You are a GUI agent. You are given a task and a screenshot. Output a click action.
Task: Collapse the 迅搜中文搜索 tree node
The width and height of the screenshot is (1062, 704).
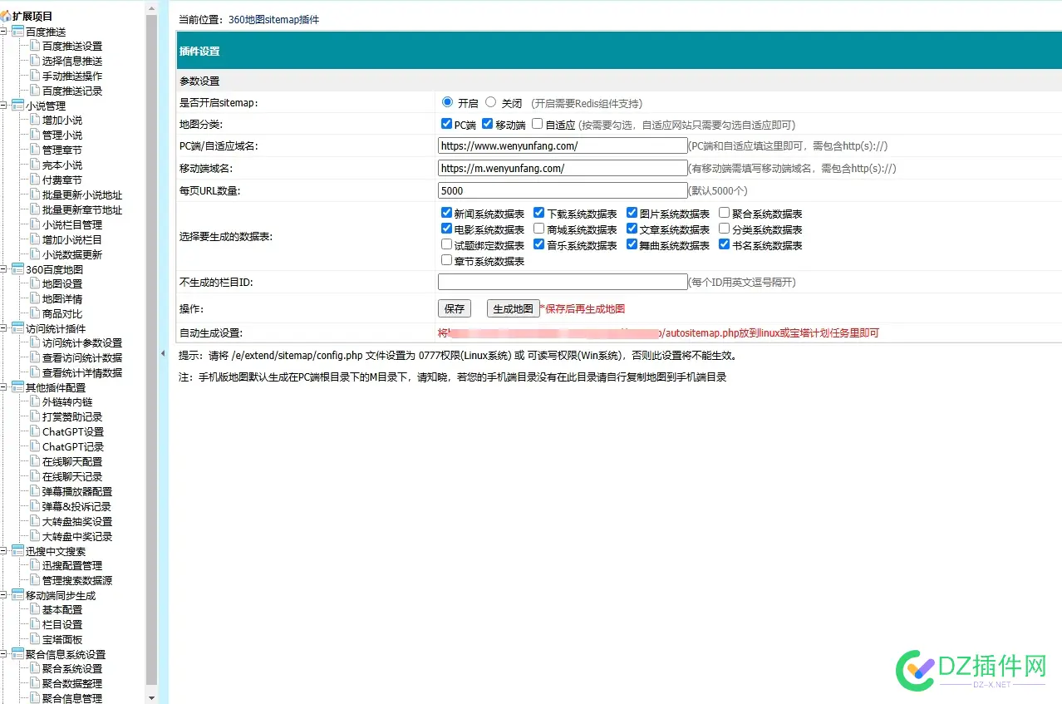point(4,551)
